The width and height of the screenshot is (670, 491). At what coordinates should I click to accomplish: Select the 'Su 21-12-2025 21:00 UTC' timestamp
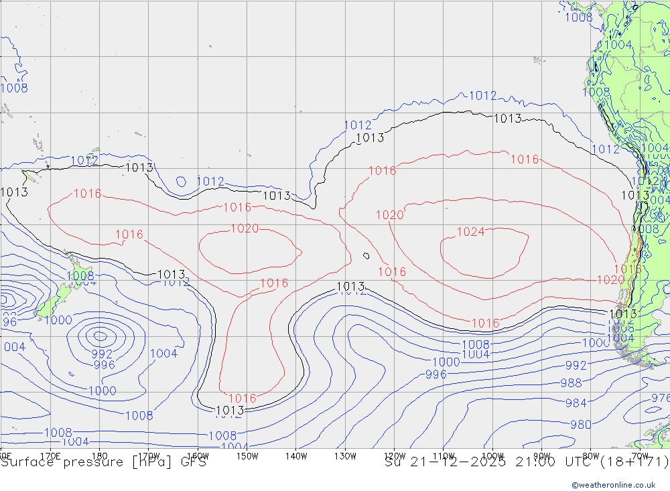click(488, 462)
